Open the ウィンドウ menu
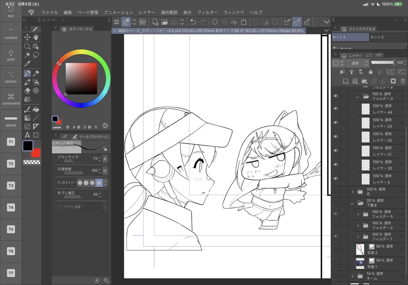 pos(234,12)
